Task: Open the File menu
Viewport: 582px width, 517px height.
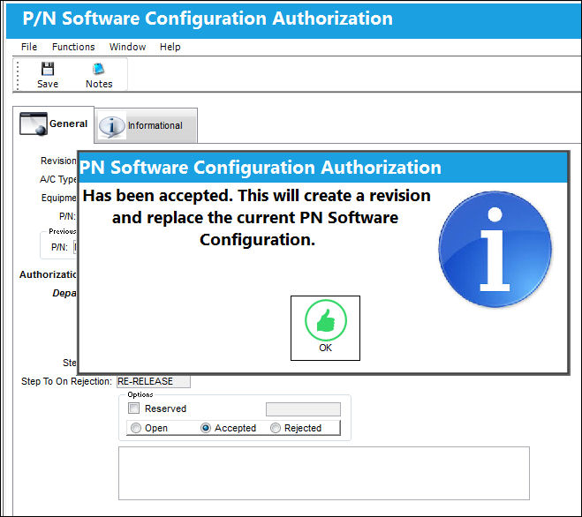Action: coord(29,47)
